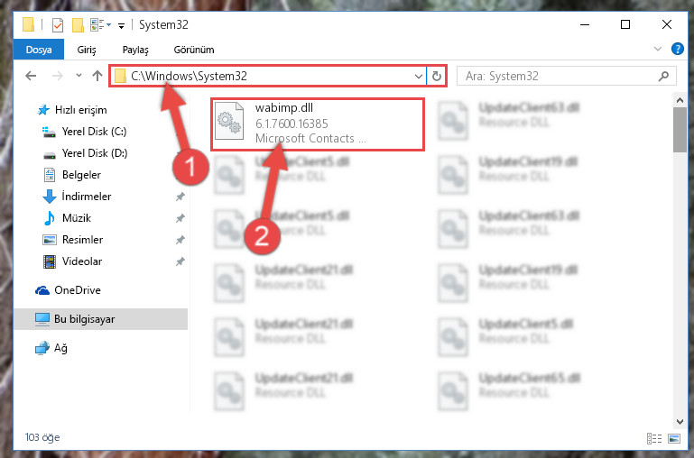
Task: Switch to the Görünüm tab
Action: tap(194, 50)
